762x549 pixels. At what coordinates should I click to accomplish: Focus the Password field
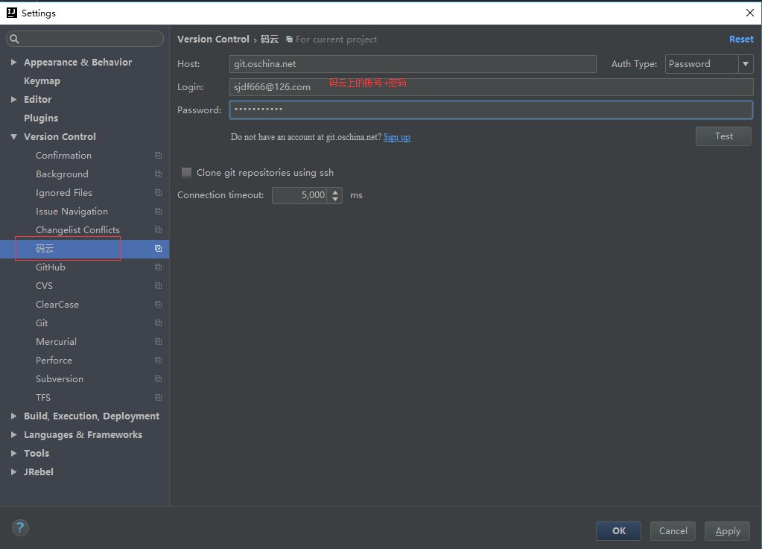(x=492, y=110)
